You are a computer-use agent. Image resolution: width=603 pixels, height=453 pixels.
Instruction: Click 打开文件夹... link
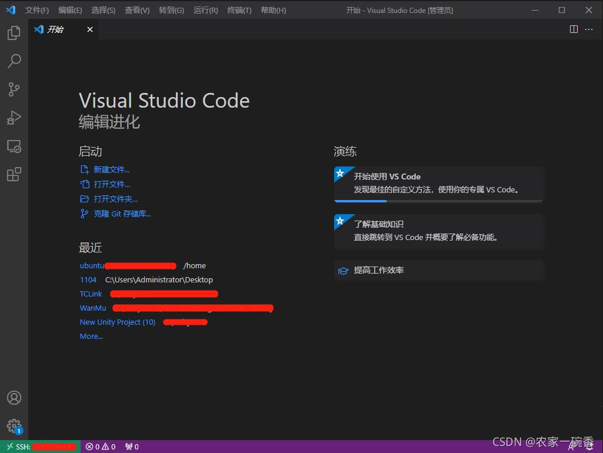[115, 199]
